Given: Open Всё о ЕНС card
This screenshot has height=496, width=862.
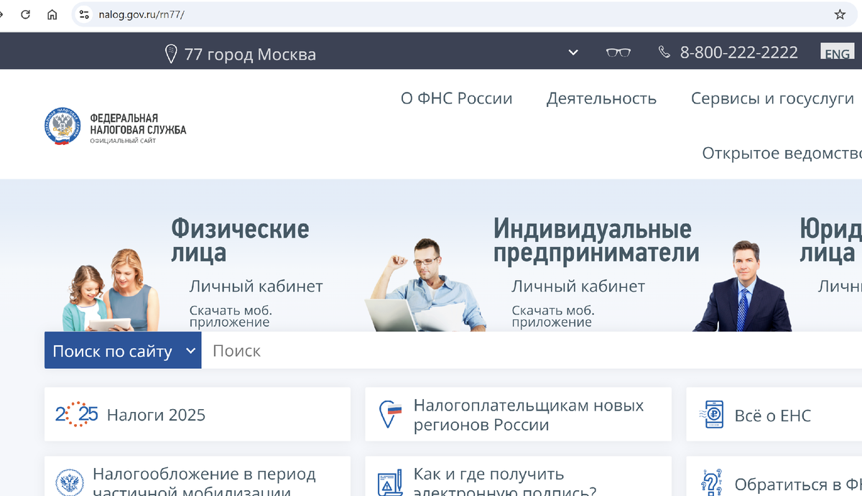Looking at the screenshot, I should pos(774,414).
